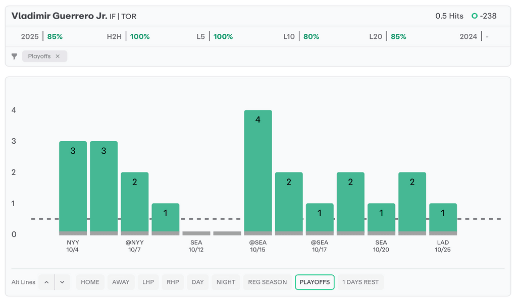
Task: Toggle the AWAY filter
Action: click(121, 282)
